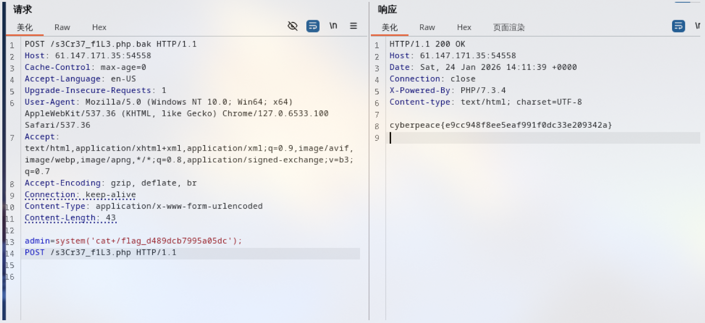This screenshot has height=323, width=705.
Task: Open the request panel hamburger menu
Action: (353, 26)
